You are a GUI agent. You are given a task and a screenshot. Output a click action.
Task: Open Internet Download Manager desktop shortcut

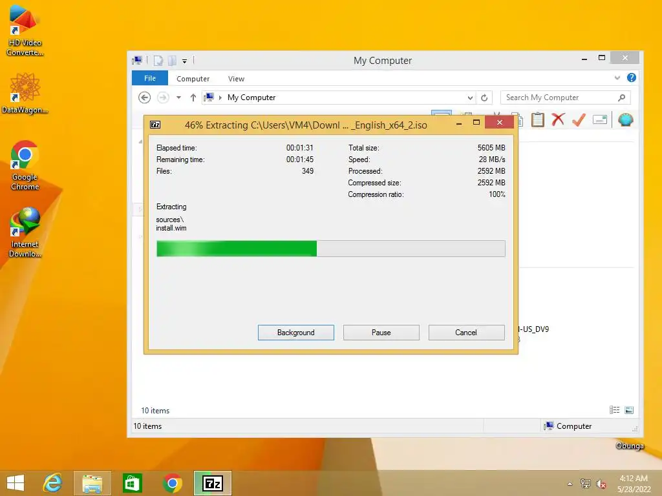pos(25,232)
